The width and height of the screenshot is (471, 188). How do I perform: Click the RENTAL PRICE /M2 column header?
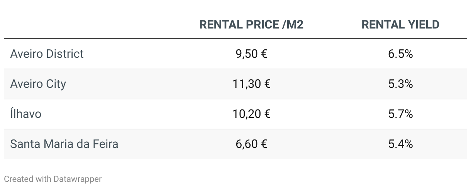coord(251,25)
